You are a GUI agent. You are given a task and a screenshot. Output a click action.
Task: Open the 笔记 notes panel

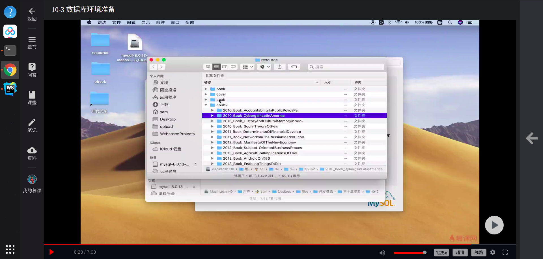pos(32,126)
